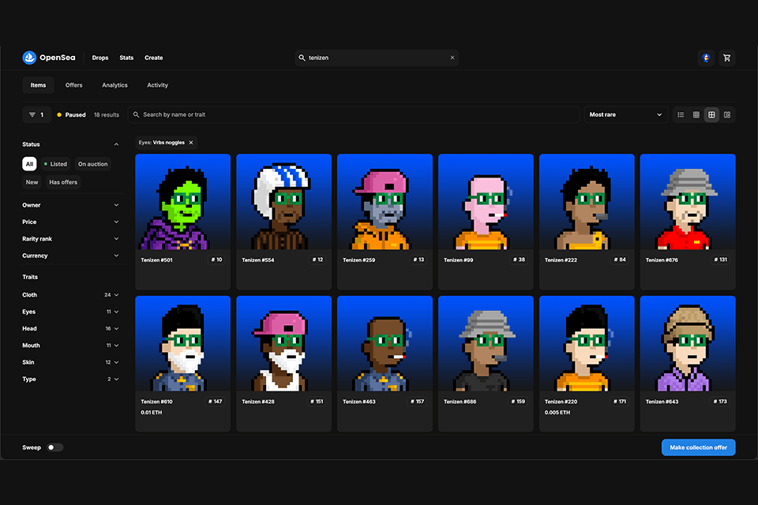Open the Tenizen #501 thumbnail
Screen dimensions: 758x505
pos(183,201)
